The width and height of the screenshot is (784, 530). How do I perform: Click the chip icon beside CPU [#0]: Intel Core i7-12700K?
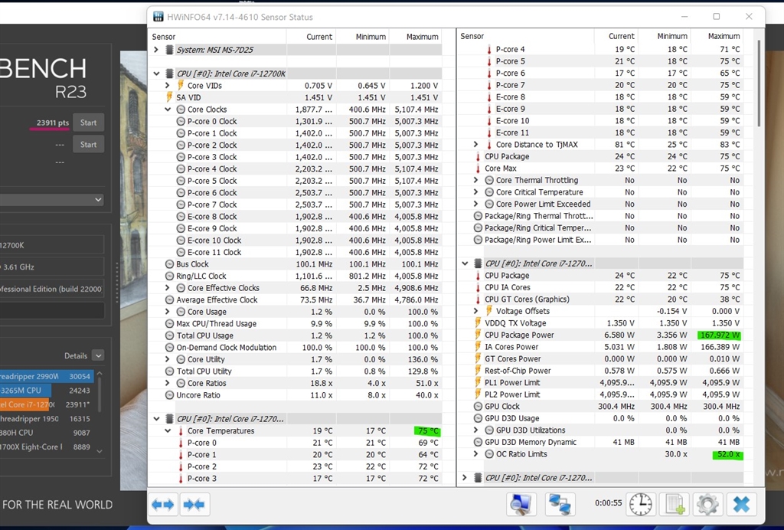pyautogui.click(x=169, y=74)
